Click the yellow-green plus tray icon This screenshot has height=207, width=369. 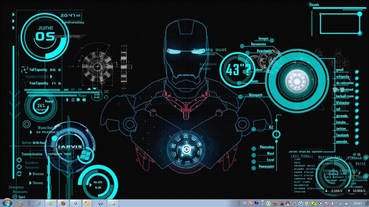[314, 203]
